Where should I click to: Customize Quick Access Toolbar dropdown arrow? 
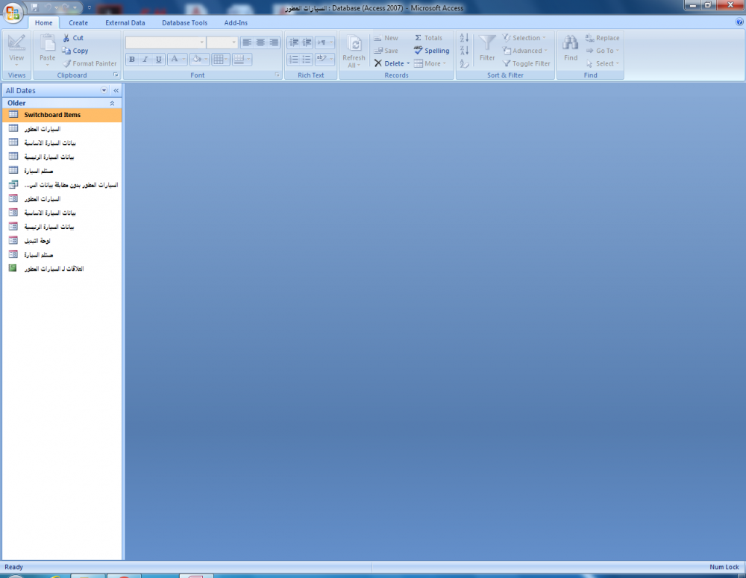click(x=89, y=7)
